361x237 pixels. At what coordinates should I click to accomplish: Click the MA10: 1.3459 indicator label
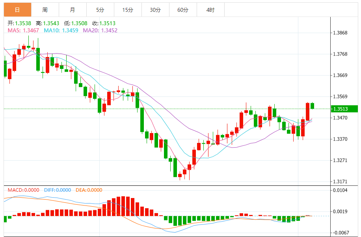[61, 30]
